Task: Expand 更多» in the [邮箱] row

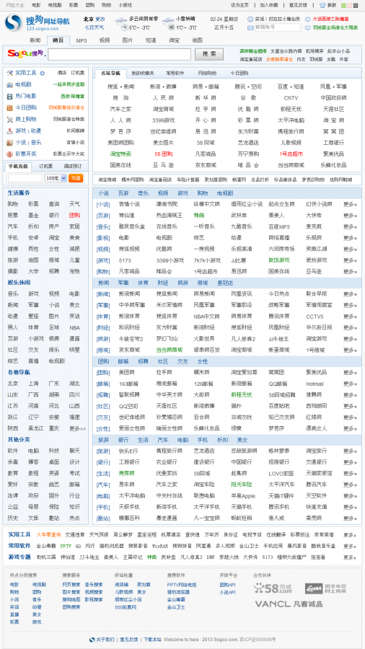Action: [350, 384]
